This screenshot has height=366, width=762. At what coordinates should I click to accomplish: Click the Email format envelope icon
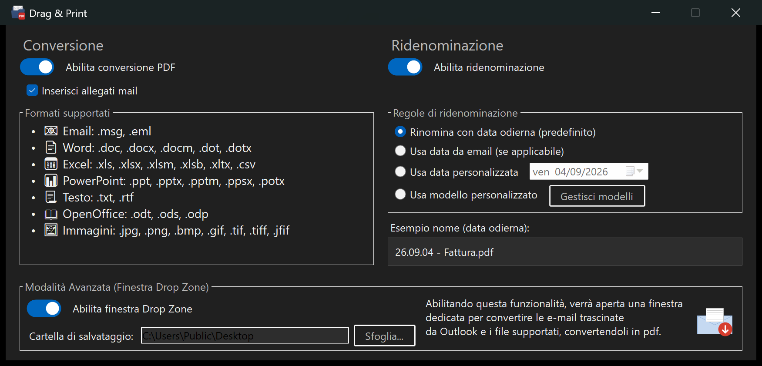[51, 131]
